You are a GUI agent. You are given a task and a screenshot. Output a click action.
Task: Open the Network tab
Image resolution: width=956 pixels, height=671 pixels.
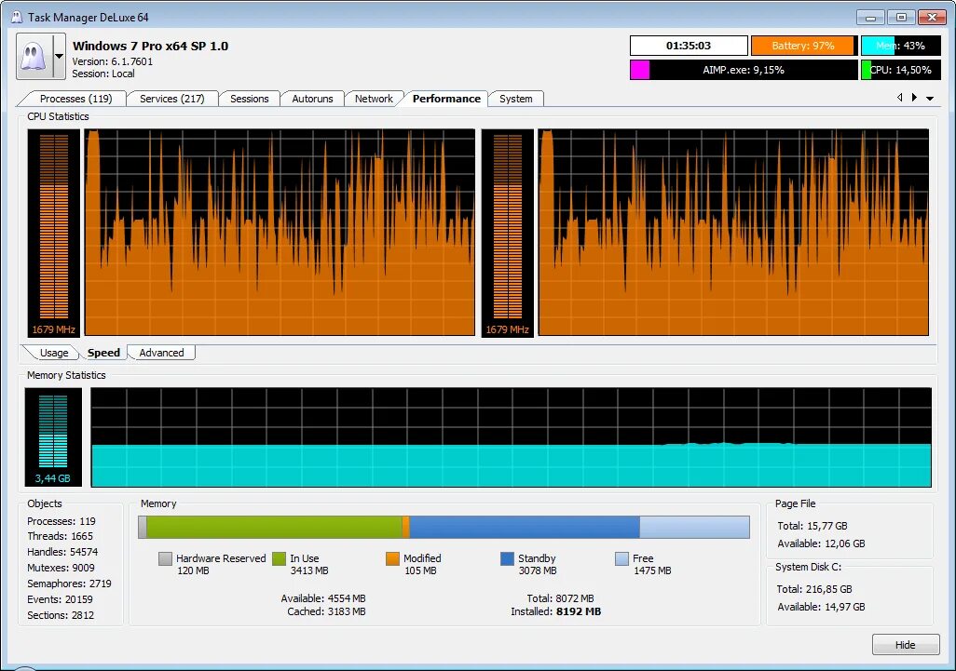click(374, 99)
